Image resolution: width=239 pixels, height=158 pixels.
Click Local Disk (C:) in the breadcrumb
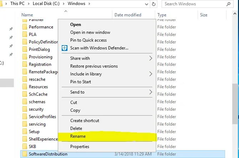[46, 4]
